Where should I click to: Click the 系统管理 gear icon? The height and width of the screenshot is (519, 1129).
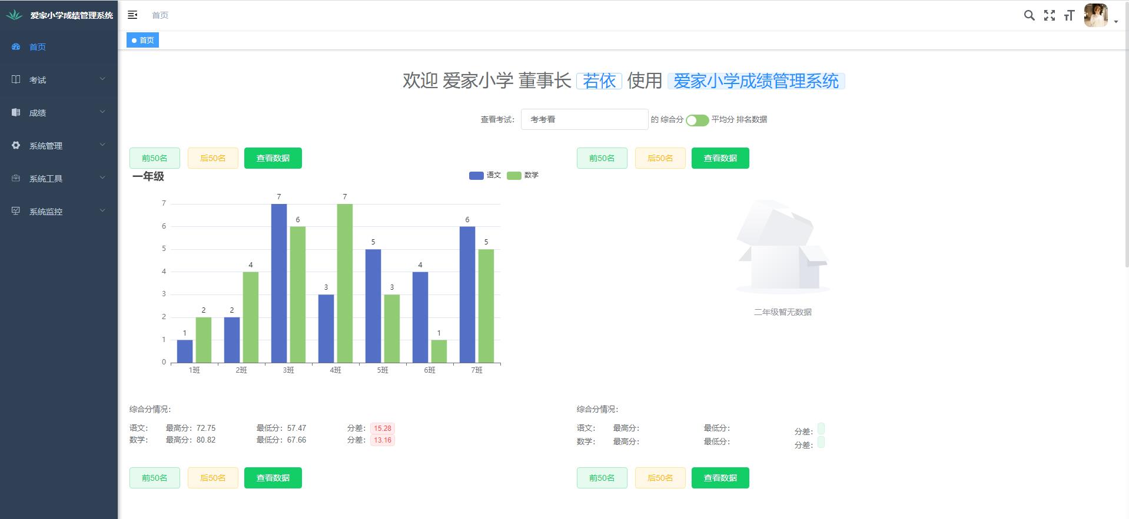tap(16, 145)
